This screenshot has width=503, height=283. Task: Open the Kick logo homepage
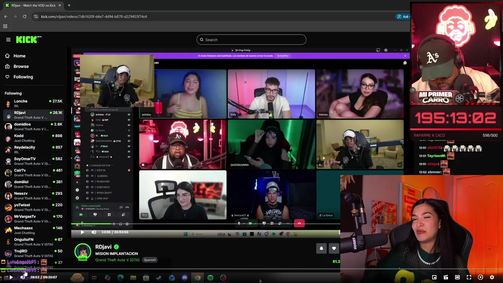(29, 39)
